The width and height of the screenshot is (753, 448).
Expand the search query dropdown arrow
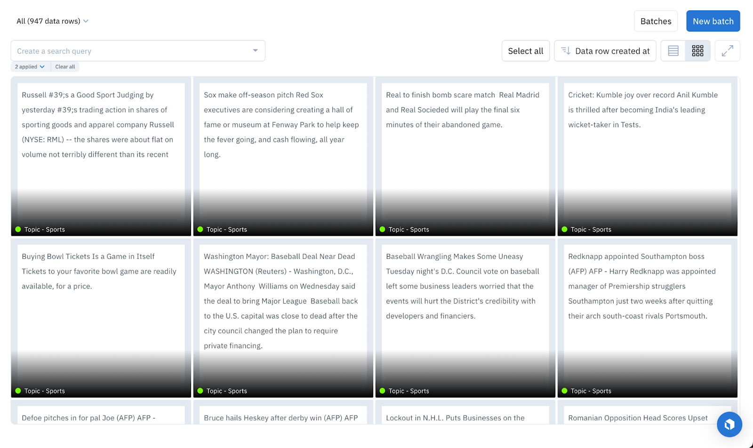[255, 51]
